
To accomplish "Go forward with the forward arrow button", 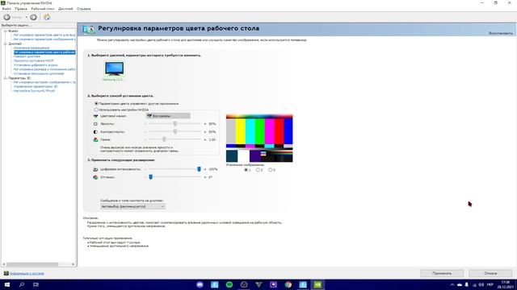I will click(33, 17).
